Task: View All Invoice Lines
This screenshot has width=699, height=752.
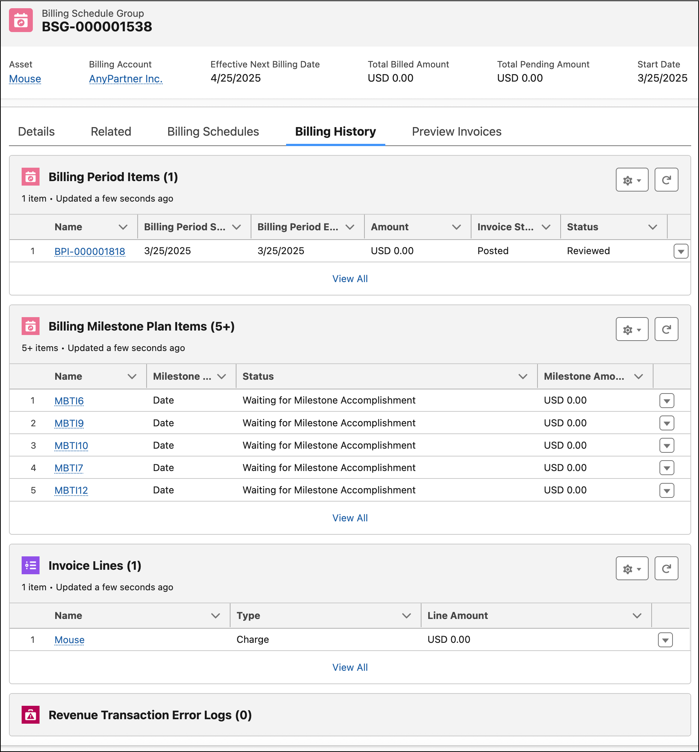Action: [350, 667]
